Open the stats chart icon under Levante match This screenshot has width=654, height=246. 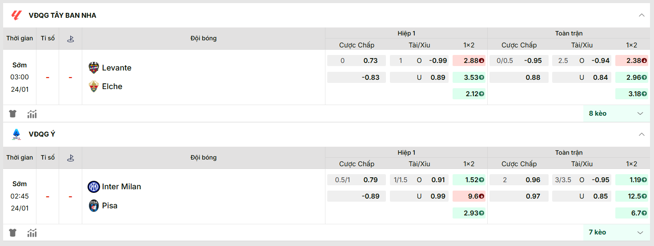(32, 114)
